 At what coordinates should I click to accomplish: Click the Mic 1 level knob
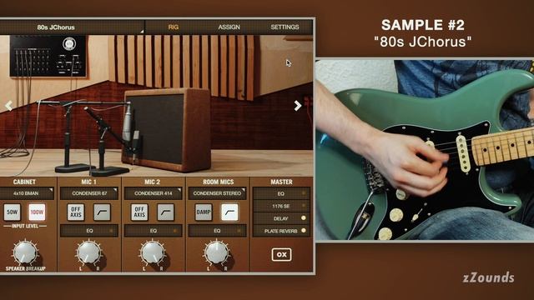[x=88, y=252]
